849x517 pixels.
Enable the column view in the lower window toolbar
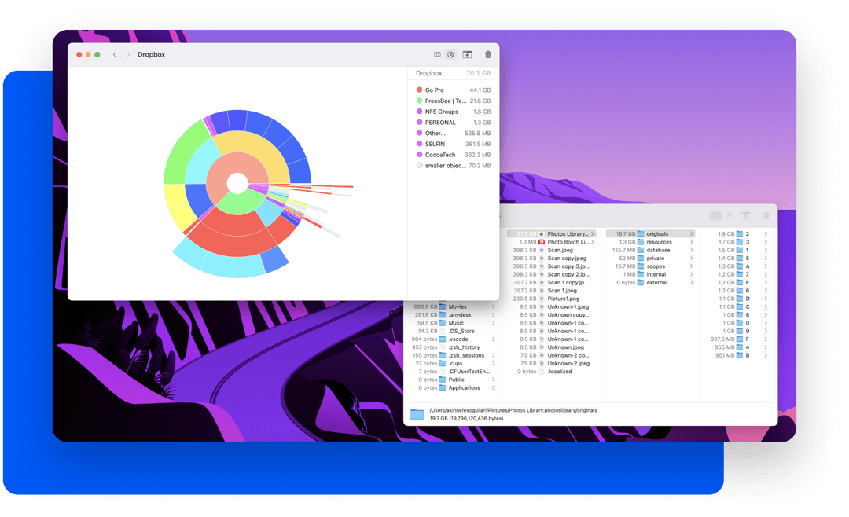coord(715,215)
